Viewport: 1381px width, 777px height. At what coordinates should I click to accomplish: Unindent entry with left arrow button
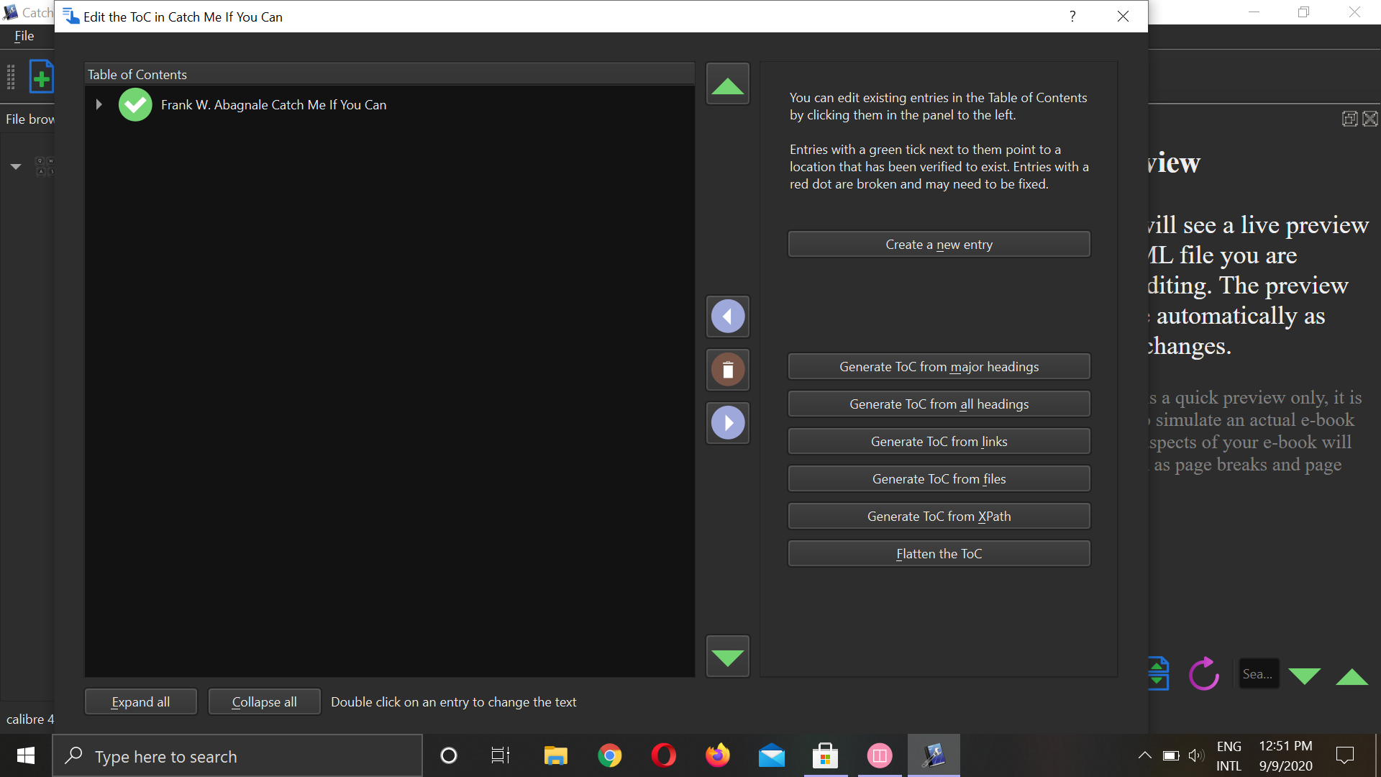coord(727,317)
